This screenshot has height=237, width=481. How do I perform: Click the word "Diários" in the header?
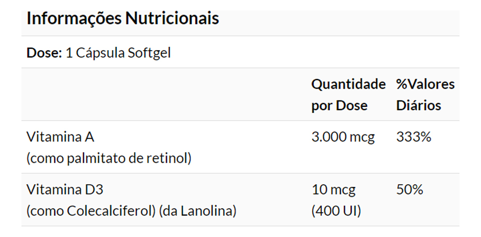[x=418, y=106]
